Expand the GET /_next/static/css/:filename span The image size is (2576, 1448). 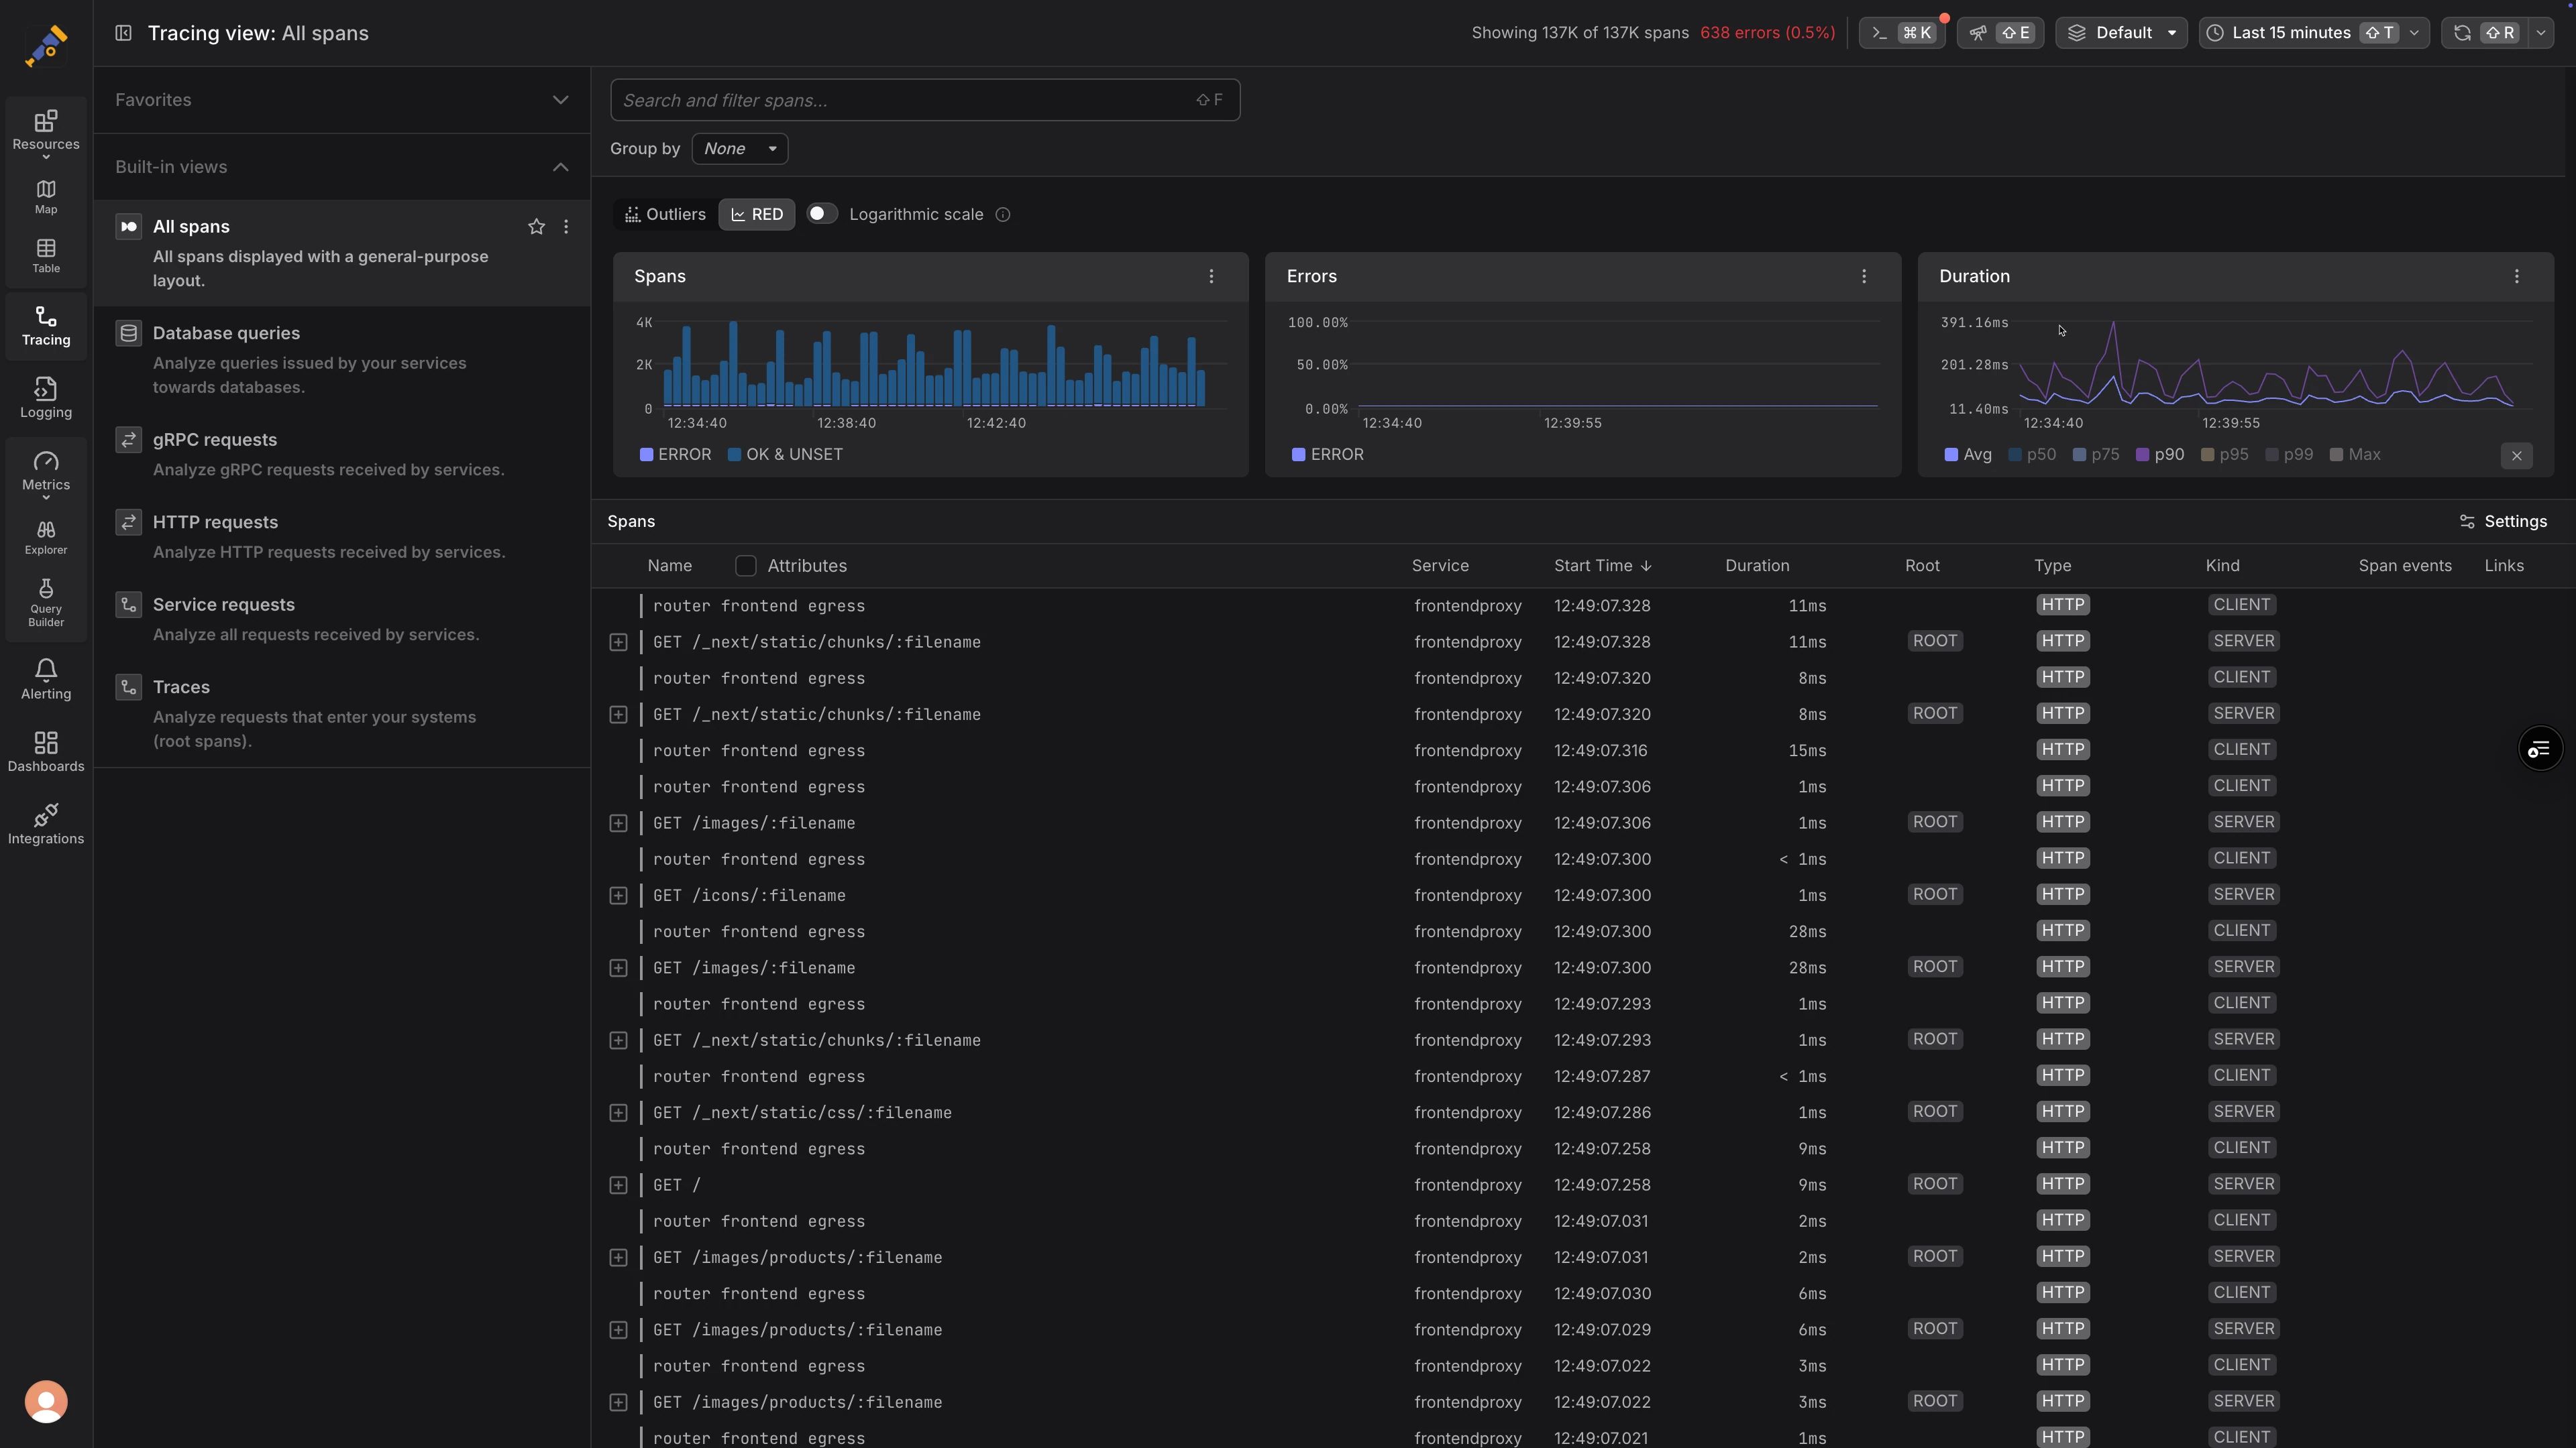coord(618,1112)
